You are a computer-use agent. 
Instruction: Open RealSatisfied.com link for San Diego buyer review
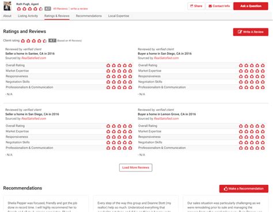point(166,58)
